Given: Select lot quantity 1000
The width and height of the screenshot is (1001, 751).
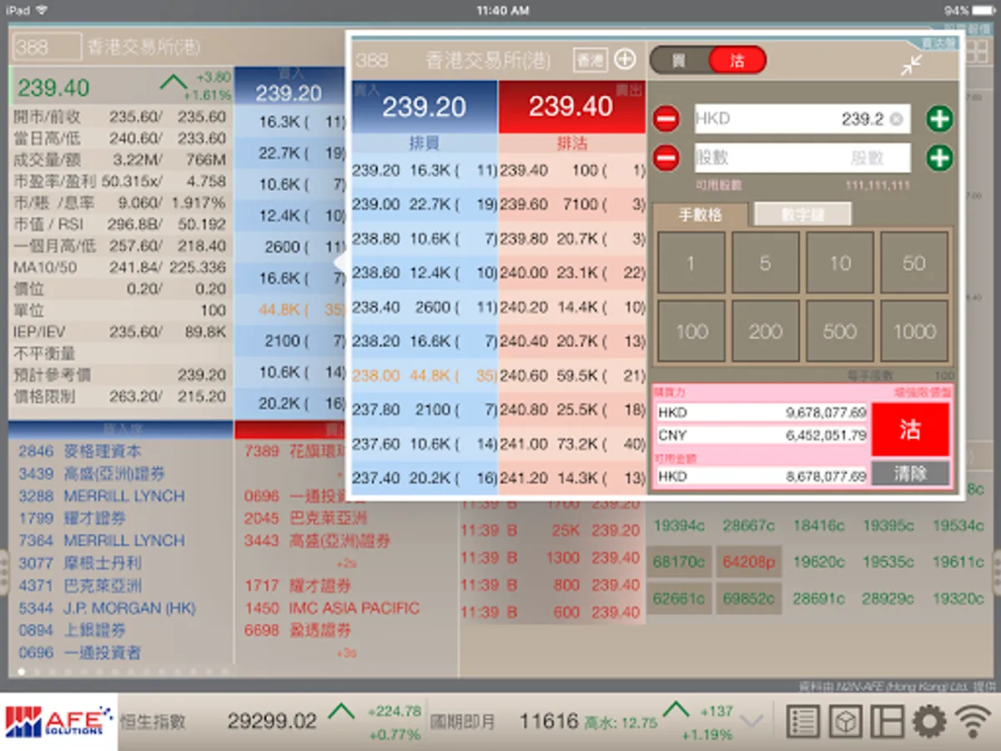Looking at the screenshot, I should [914, 331].
